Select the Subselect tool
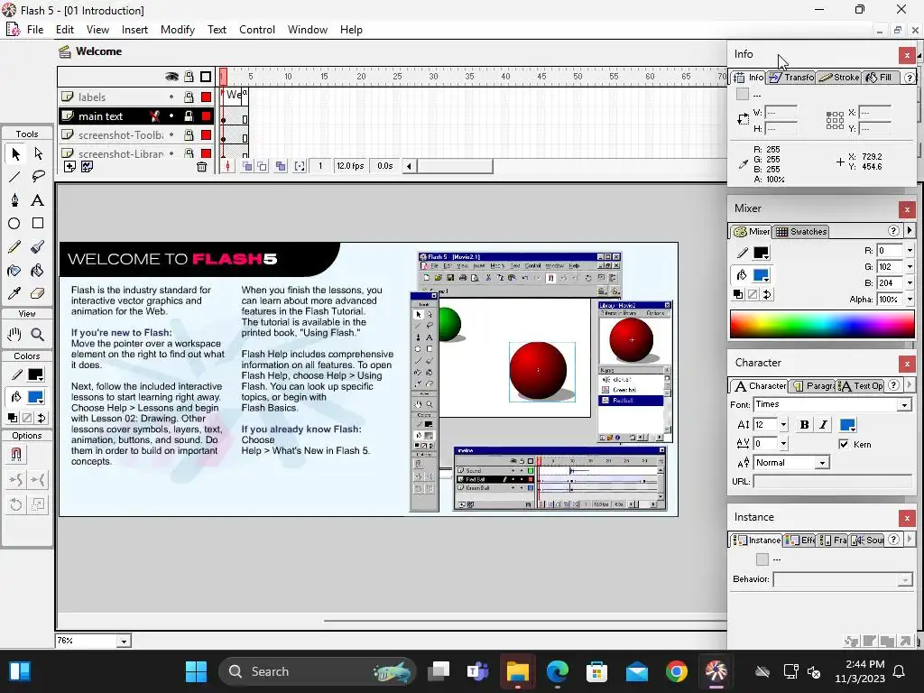 [x=38, y=153]
